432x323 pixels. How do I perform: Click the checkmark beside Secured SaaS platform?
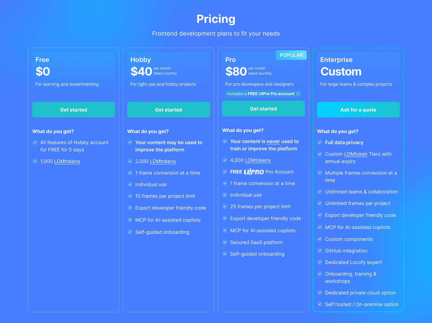coord(225,242)
